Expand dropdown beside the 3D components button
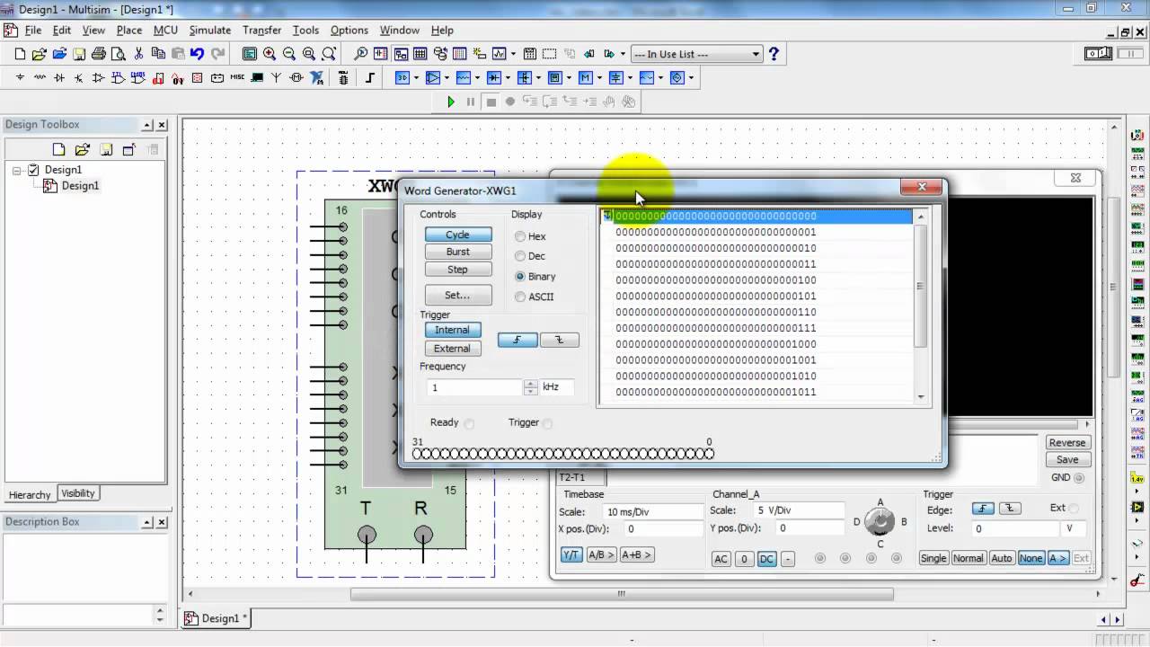Image resolution: width=1150 pixels, height=647 pixels. (x=418, y=78)
